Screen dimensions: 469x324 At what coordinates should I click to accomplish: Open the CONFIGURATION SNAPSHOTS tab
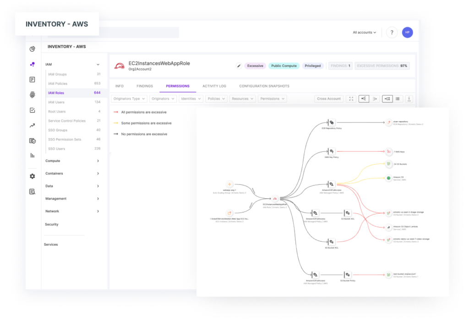pos(264,86)
